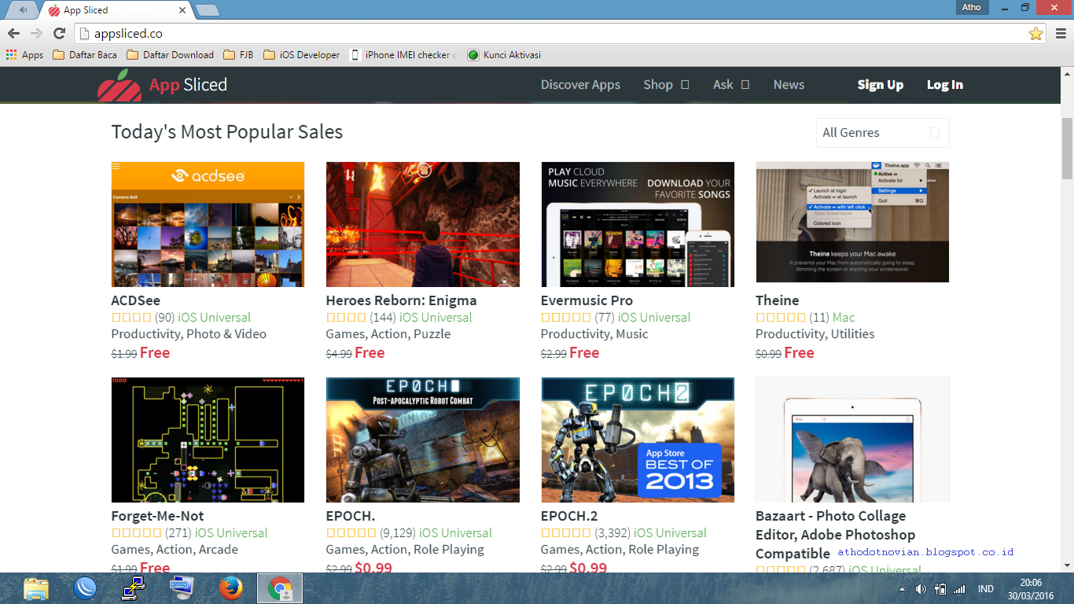This screenshot has width=1074, height=604.
Task: Open the Daftar Download bookmark folder
Action: coord(170,55)
